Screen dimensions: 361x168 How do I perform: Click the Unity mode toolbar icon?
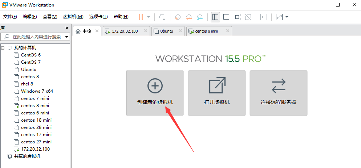click(248, 17)
